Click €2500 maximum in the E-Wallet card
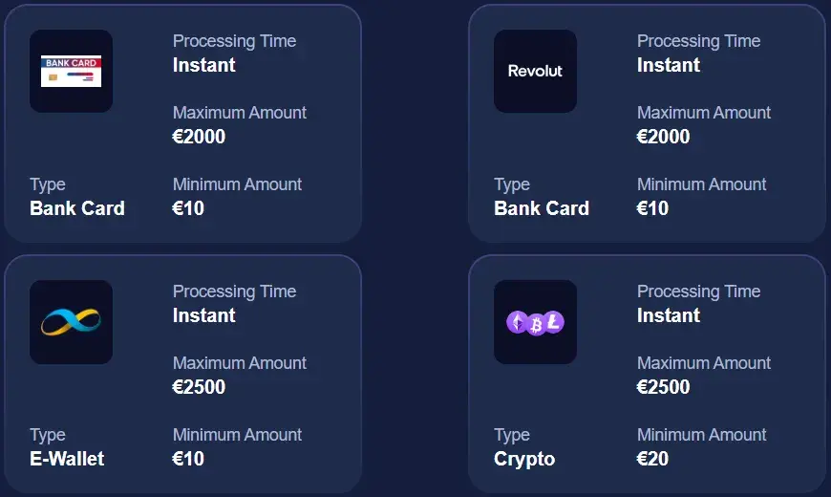 tap(199, 387)
